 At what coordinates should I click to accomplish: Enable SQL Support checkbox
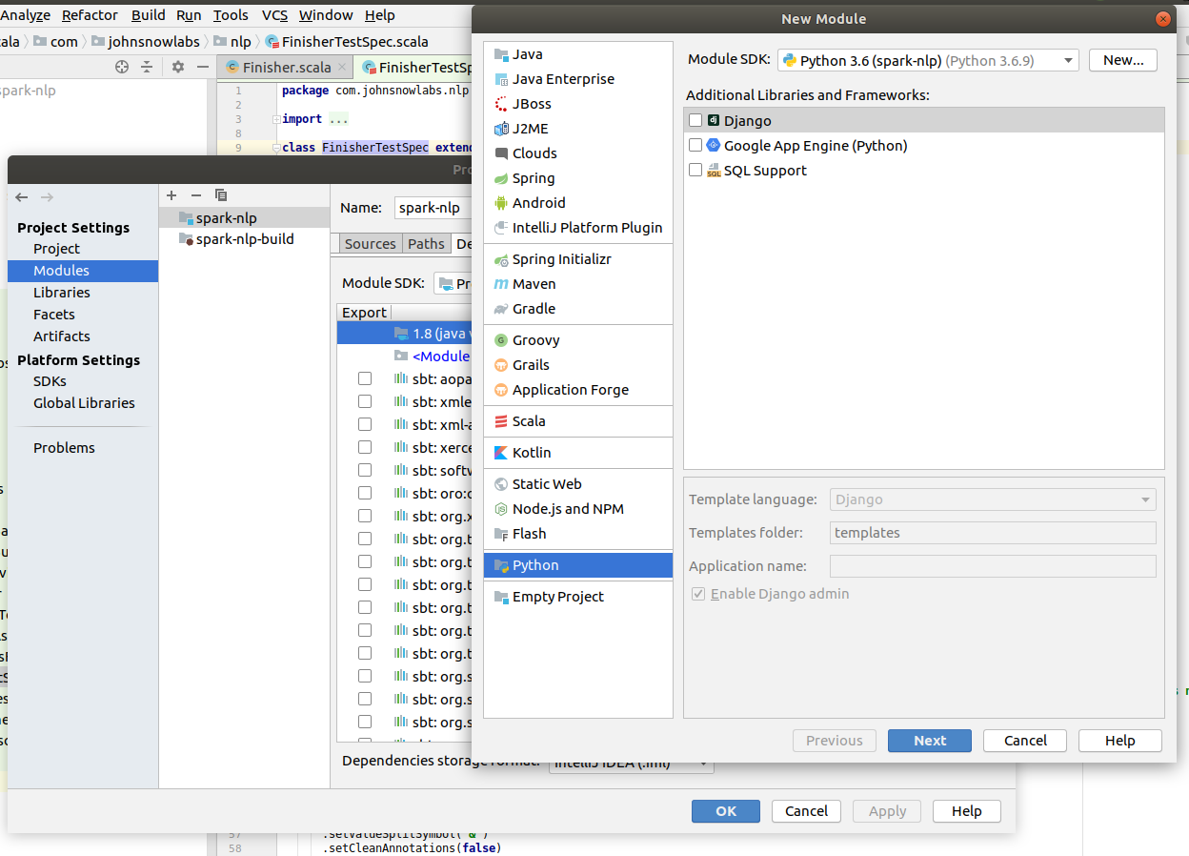(695, 170)
